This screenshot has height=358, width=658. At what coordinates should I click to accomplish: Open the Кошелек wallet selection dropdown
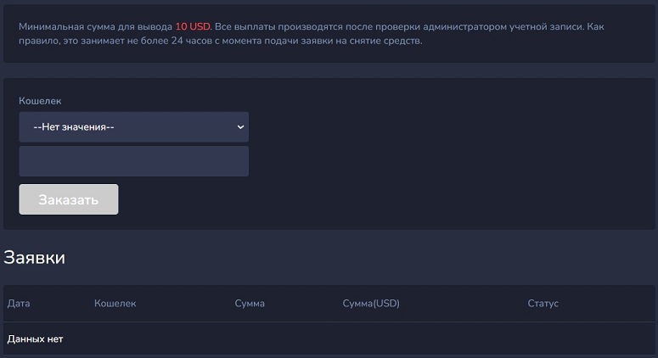133,126
